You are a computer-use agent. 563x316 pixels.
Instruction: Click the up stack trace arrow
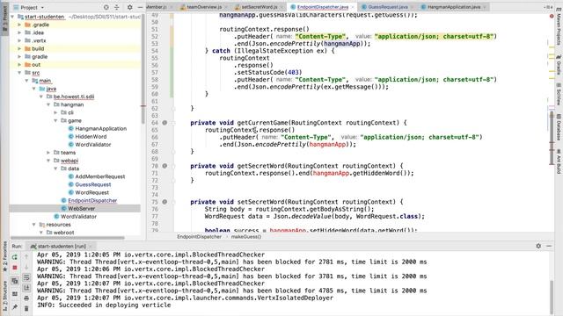tap(26, 256)
